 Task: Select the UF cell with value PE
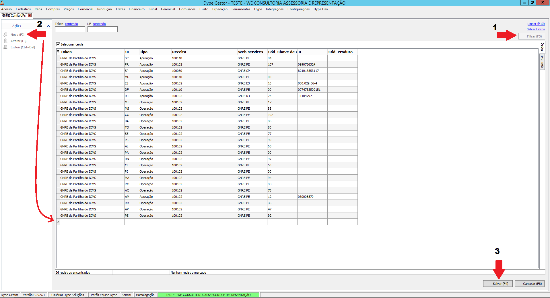pos(132,216)
